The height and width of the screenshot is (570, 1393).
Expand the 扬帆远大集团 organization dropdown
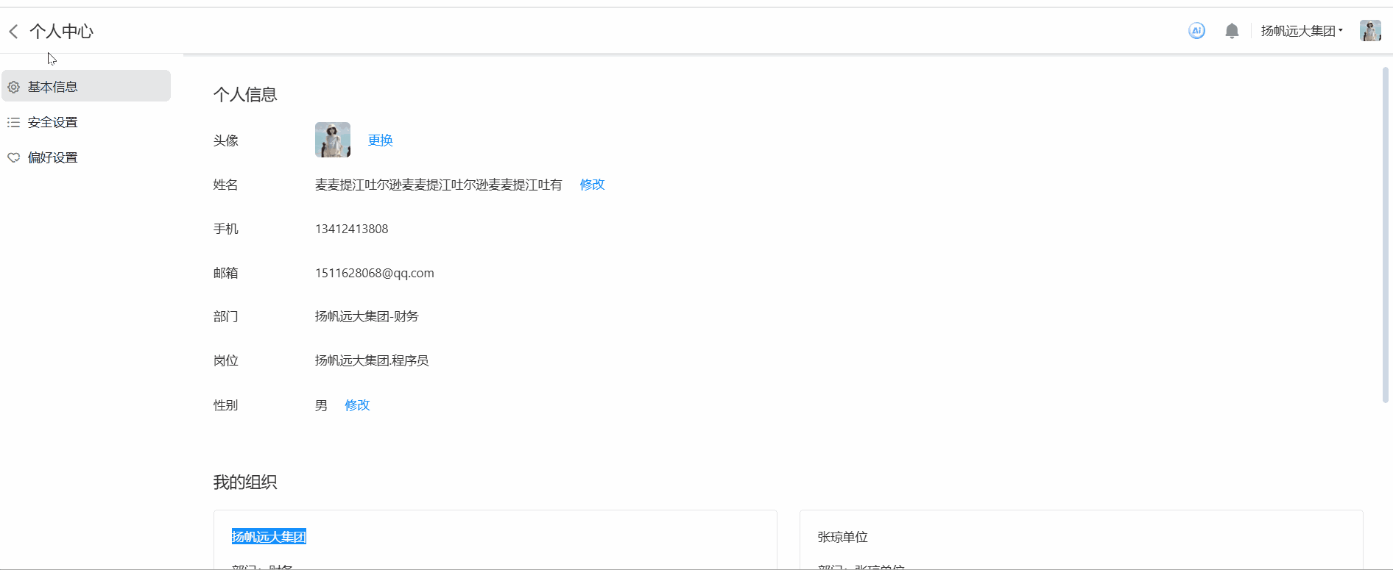point(1302,31)
